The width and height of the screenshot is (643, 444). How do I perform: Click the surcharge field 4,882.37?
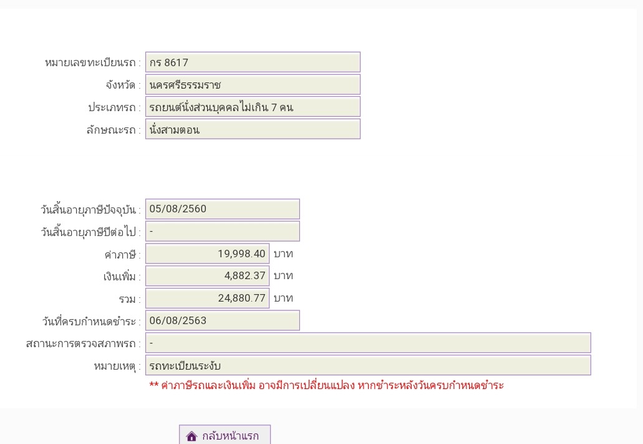(x=207, y=275)
